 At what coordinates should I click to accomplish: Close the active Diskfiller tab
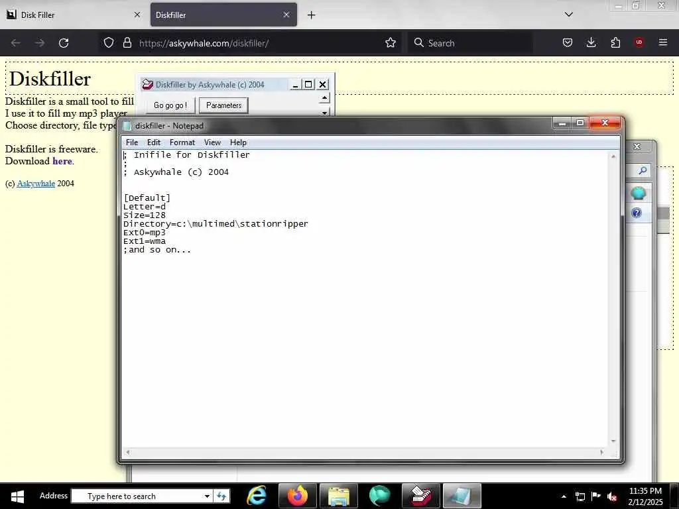point(286,15)
